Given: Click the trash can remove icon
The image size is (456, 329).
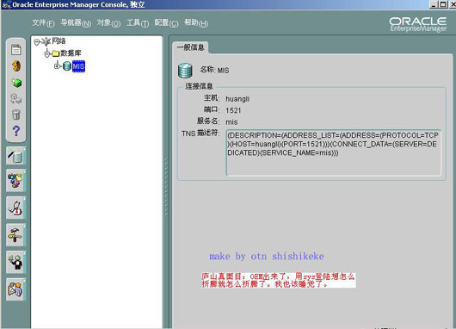Looking at the screenshot, I should tap(16, 115).
